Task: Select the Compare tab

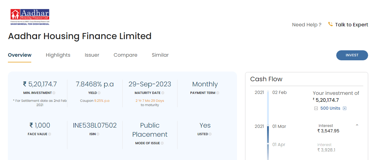Action: [x=125, y=55]
